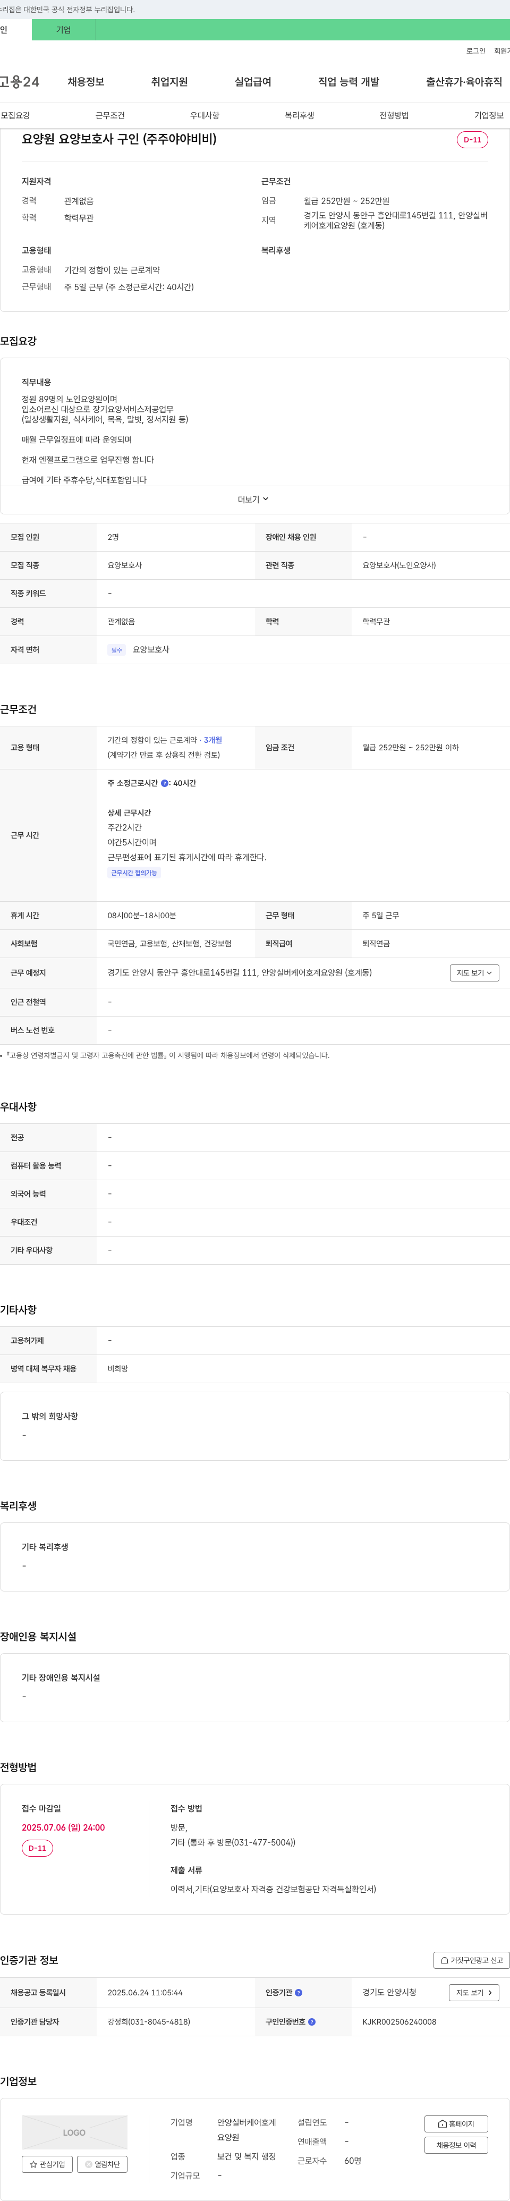Jump to 전형방법 section tab
Viewport: 510px width, 2201px height.
pos(394,115)
